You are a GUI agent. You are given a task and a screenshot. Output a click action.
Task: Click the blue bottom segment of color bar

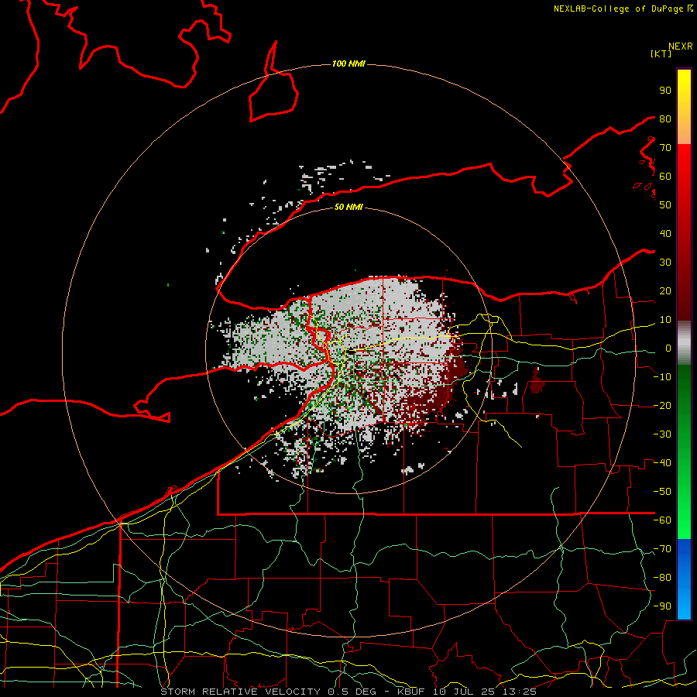click(x=684, y=579)
